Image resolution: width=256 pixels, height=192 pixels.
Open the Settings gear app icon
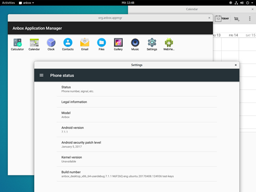[x=152, y=45]
